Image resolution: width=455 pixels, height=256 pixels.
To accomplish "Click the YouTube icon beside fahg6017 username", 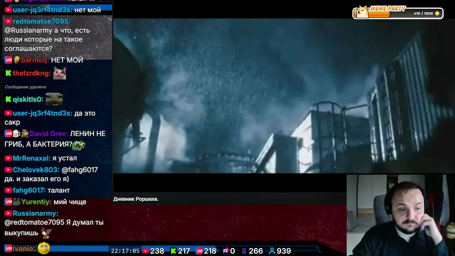I will 8,191.
